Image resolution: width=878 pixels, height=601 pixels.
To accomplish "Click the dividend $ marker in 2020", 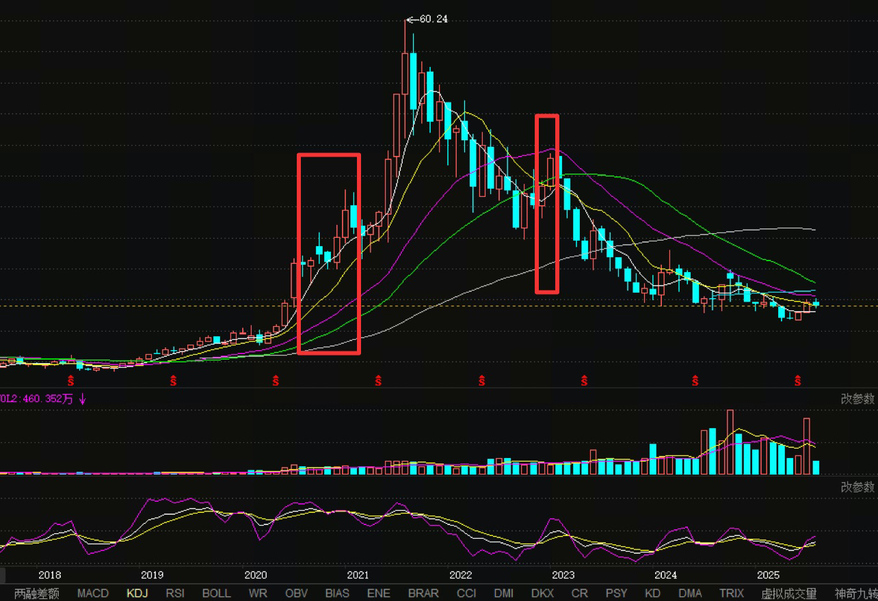I will [276, 381].
